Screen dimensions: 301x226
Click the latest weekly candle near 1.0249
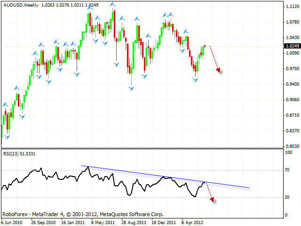205,46
